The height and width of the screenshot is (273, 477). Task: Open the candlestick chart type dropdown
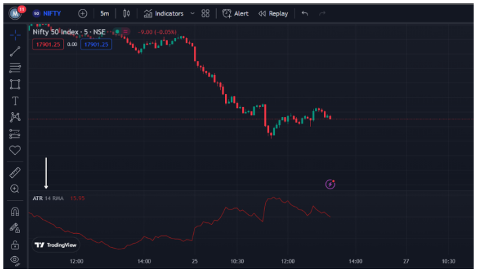point(126,13)
